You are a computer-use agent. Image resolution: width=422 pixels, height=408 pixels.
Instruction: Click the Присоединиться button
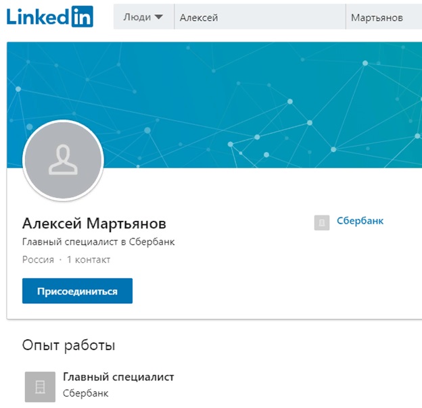(x=77, y=291)
